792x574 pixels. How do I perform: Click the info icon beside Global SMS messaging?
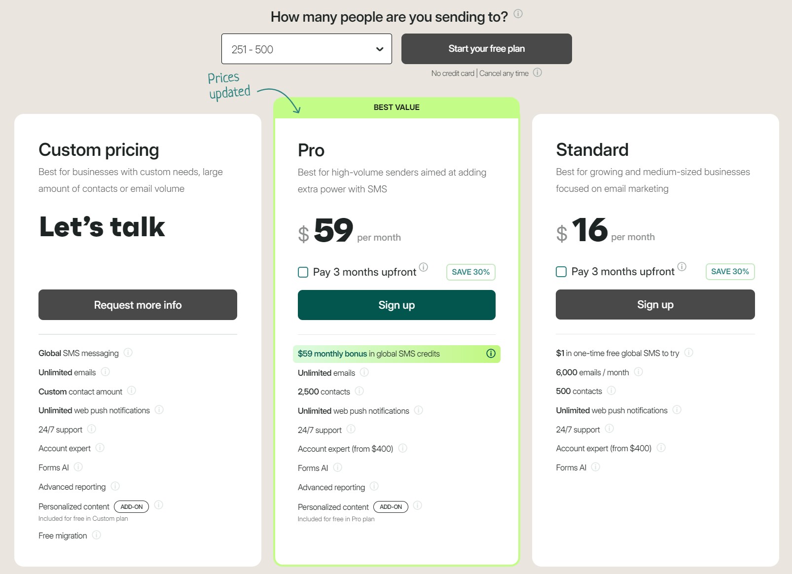pos(129,353)
